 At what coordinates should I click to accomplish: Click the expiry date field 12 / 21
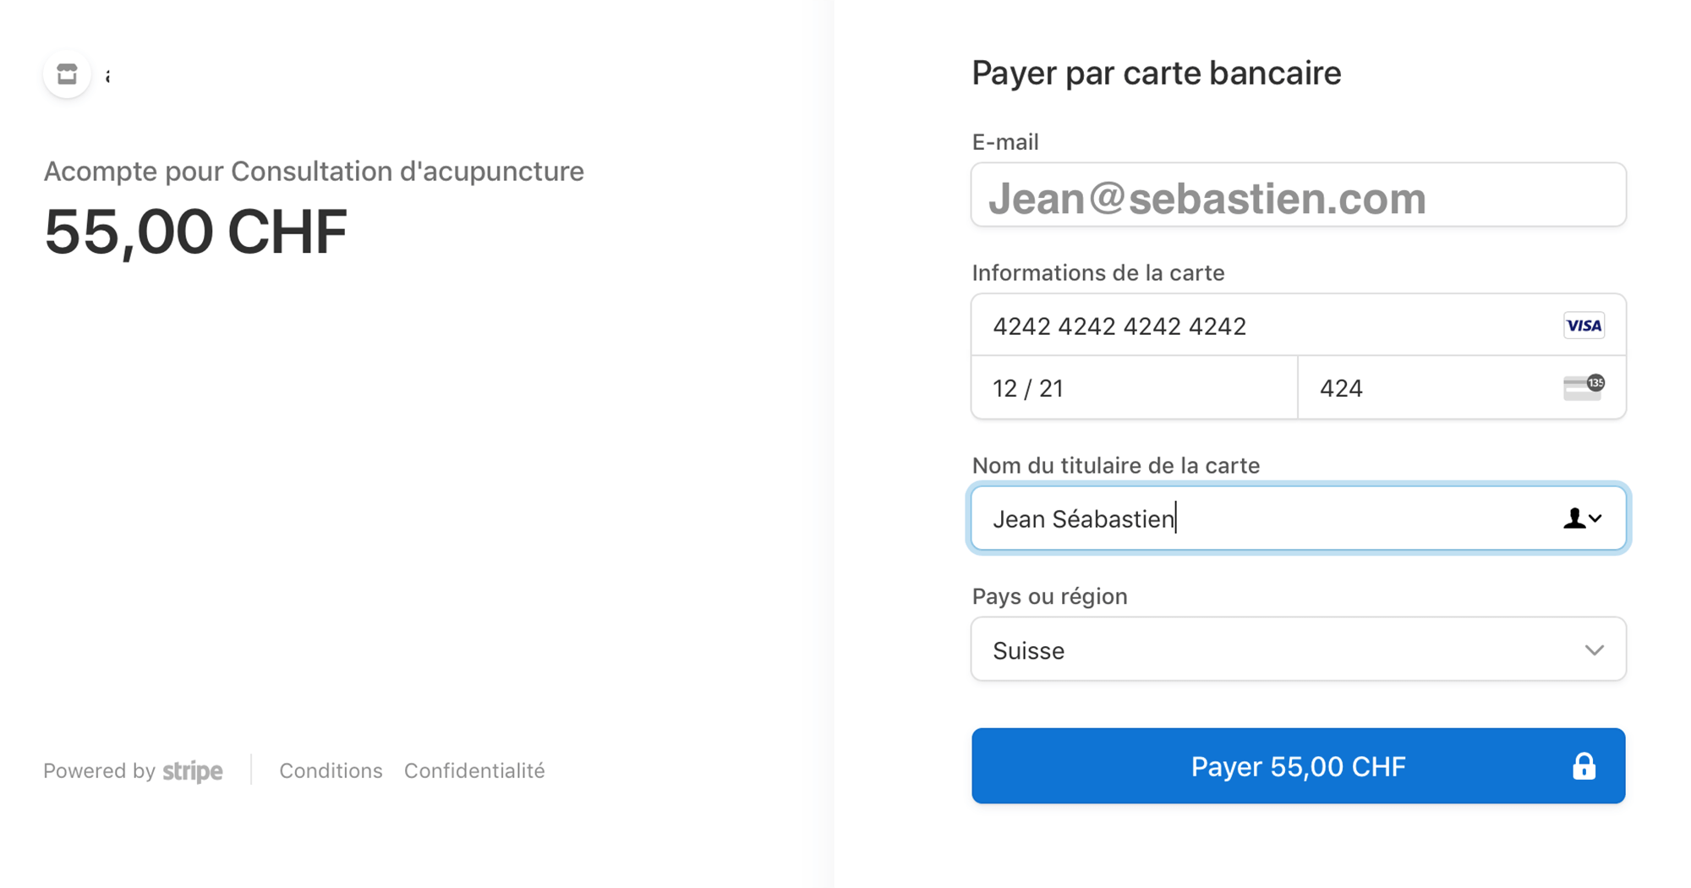click(x=1133, y=388)
